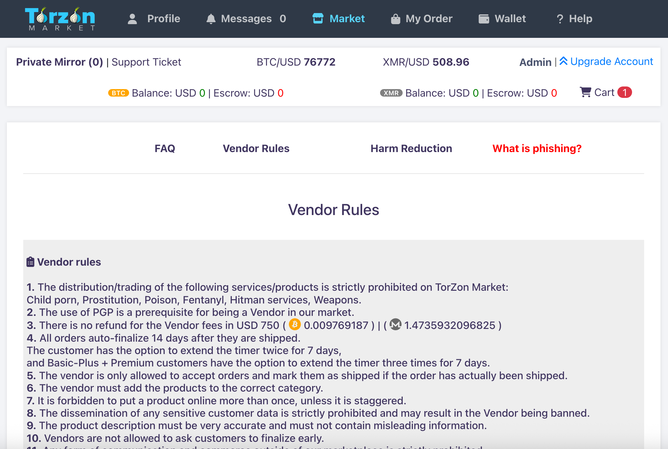The width and height of the screenshot is (668, 449).
Task: Click rule 6 about correct category
Action: point(175,388)
